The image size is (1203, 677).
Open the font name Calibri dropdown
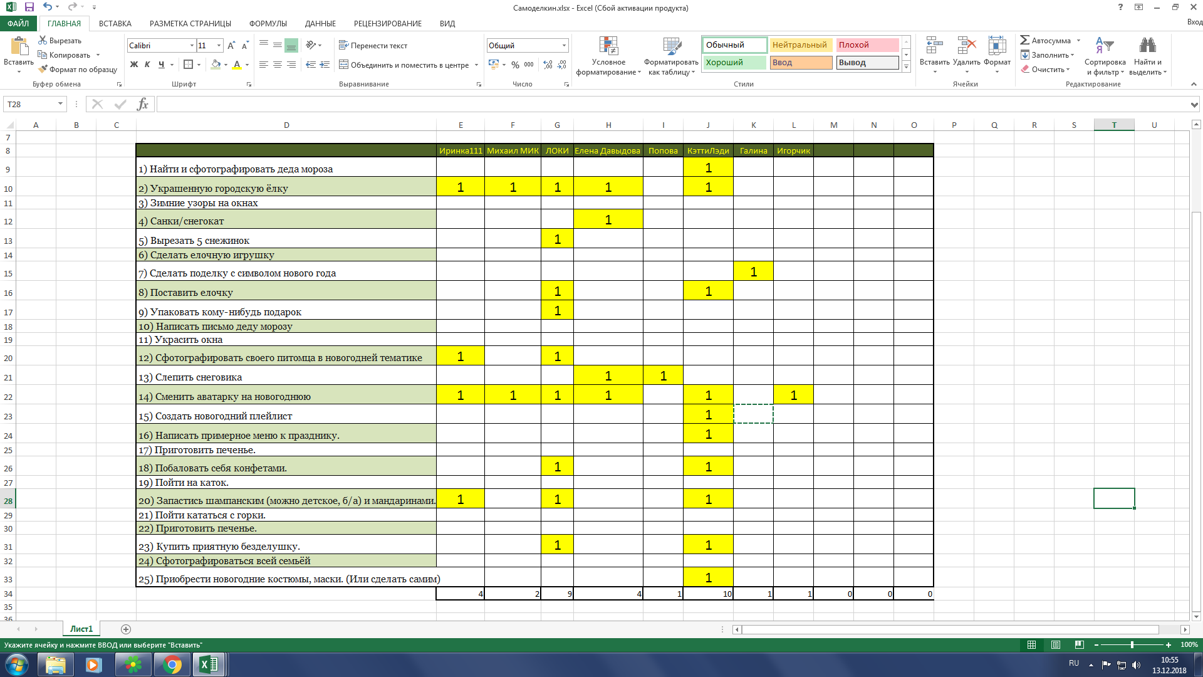[x=192, y=46]
